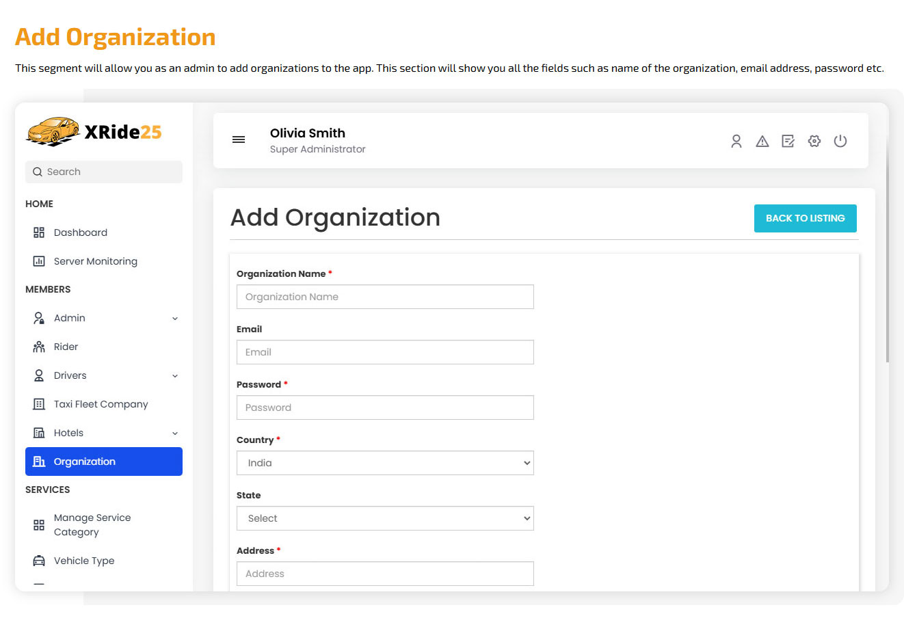This screenshot has width=904, height=629.
Task: Click the SERVICES section heading
Action: tap(48, 490)
